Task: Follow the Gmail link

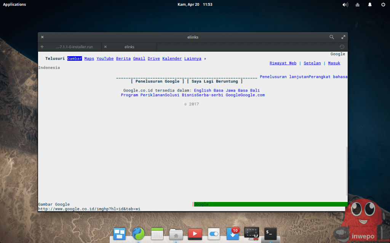Action: click(139, 58)
